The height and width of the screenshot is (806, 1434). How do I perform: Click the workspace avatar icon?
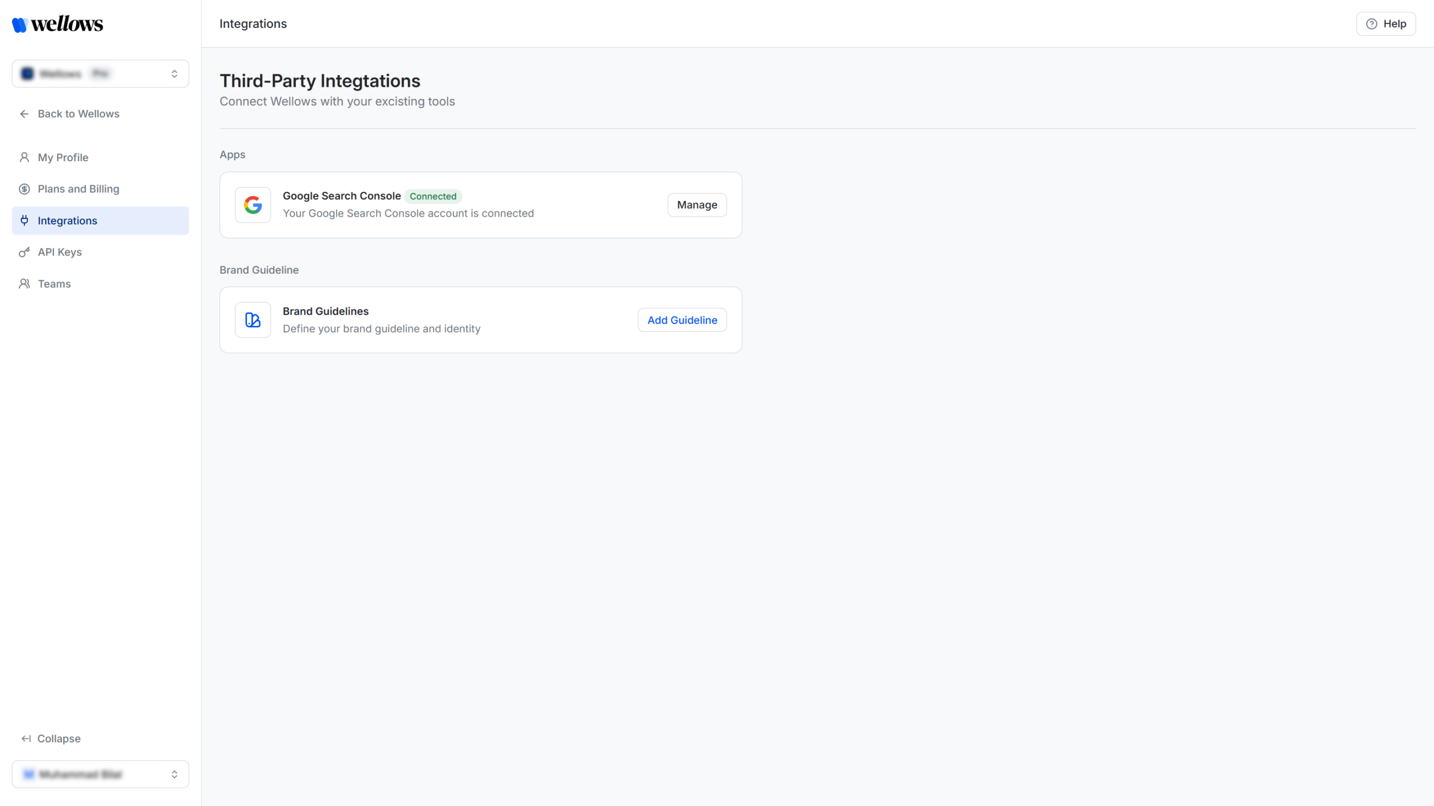[27, 73]
